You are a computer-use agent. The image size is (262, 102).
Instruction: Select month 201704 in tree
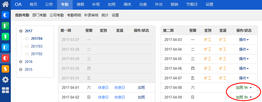[37, 39]
